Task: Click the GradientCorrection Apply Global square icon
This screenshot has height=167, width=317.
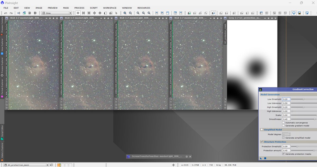Action: click(265, 158)
